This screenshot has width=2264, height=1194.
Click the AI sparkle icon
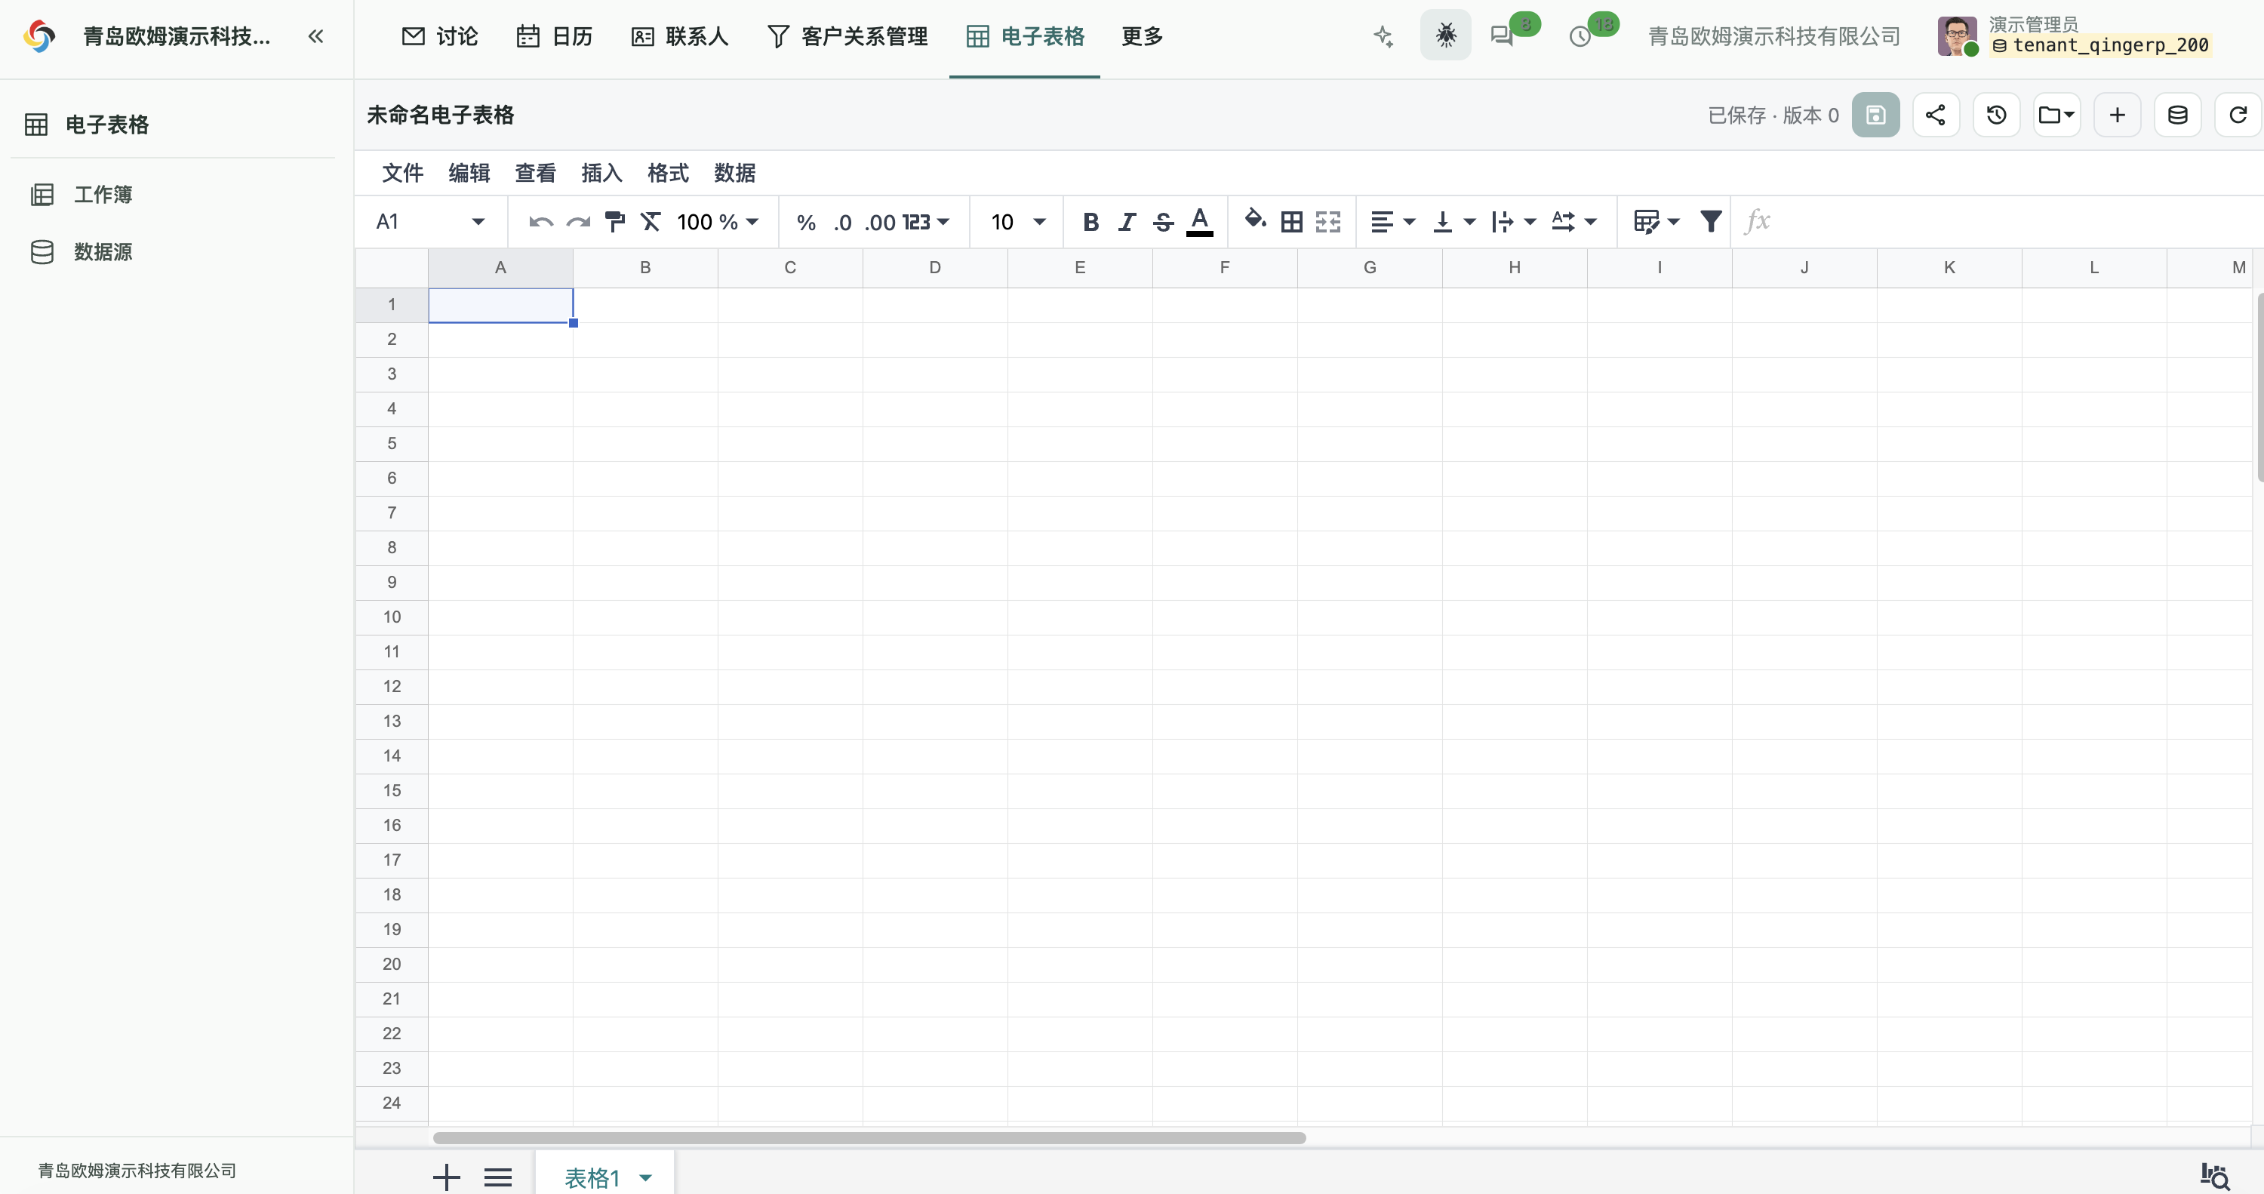(1383, 36)
